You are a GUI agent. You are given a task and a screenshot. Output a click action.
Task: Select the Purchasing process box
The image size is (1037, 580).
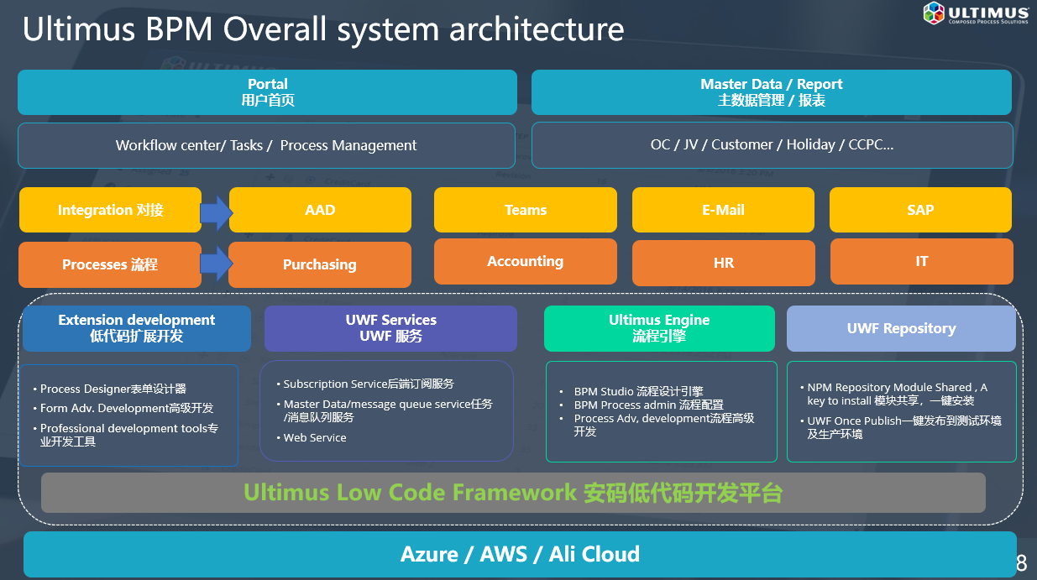[320, 264]
